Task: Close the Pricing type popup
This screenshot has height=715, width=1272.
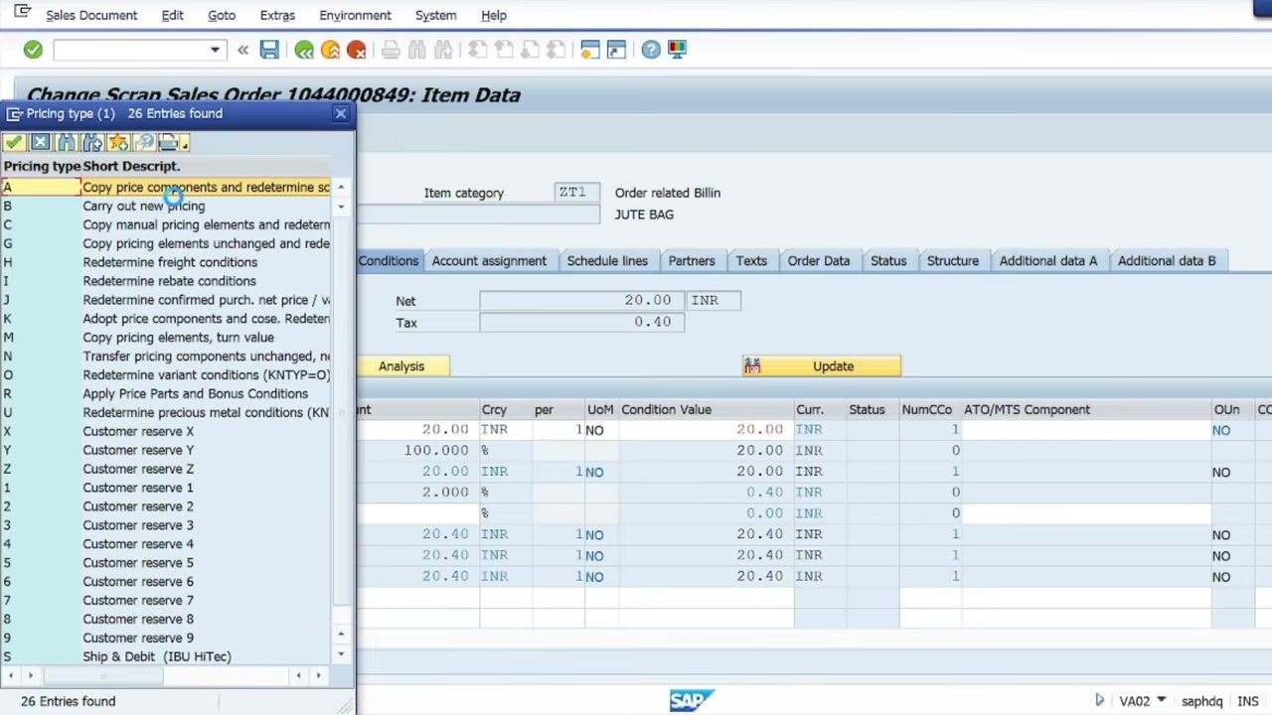Action: pos(341,113)
